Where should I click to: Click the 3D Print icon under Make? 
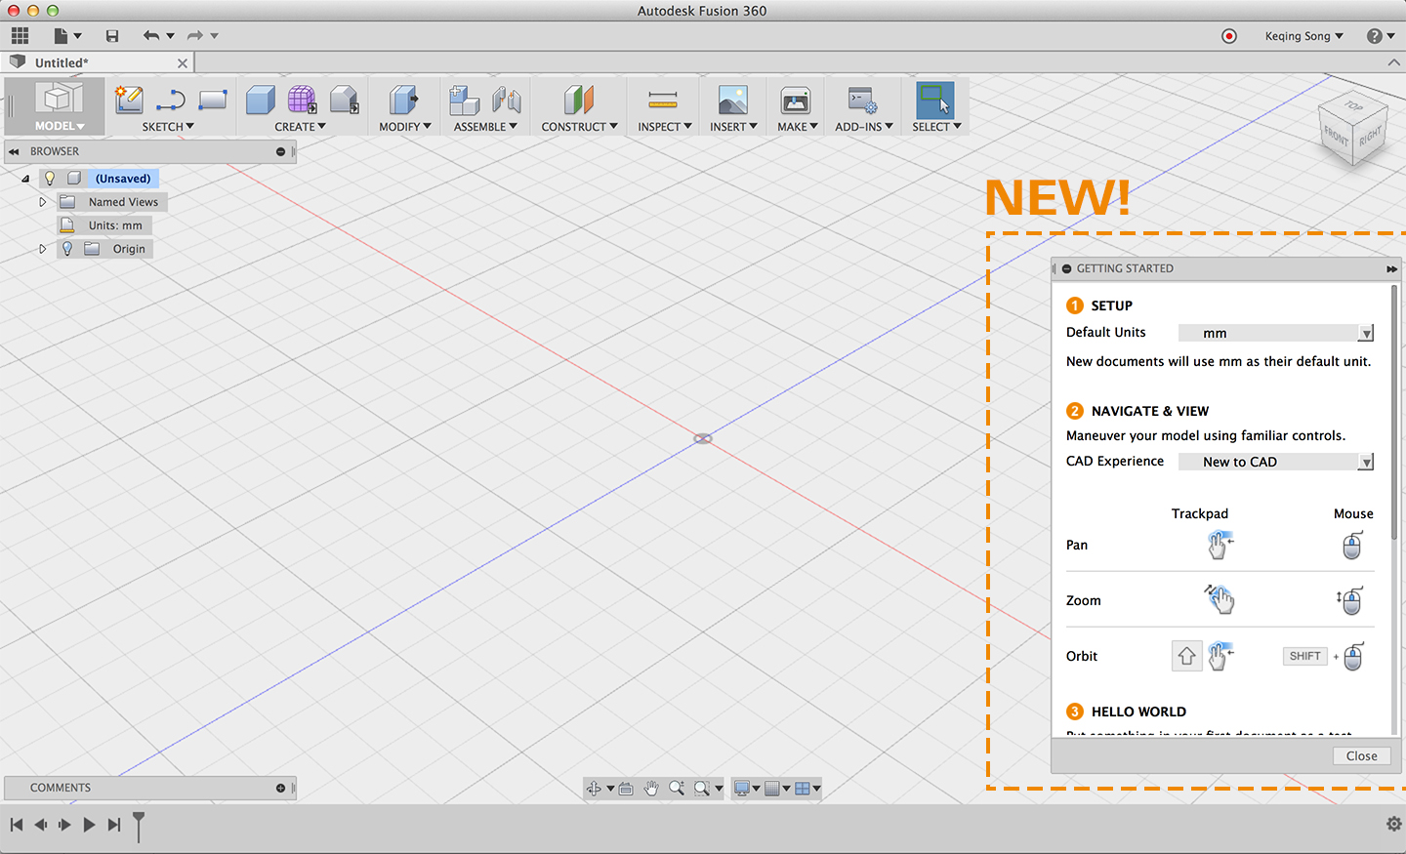pos(795,100)
